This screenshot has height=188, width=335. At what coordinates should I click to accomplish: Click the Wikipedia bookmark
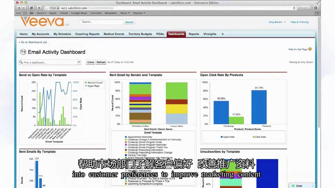[111, 13]
